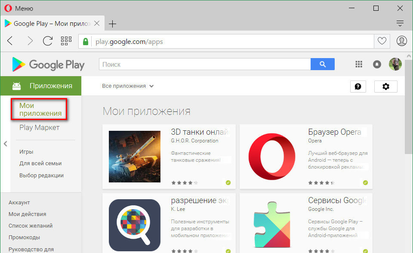Click the star rating on 3D танки
The width and height of the screenshot is (413, 253).
(x=185, y=182)
